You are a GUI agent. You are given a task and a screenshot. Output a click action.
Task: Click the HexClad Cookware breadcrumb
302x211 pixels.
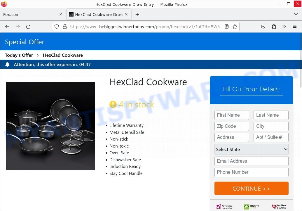pyautogui.click(x=63, y=55)
